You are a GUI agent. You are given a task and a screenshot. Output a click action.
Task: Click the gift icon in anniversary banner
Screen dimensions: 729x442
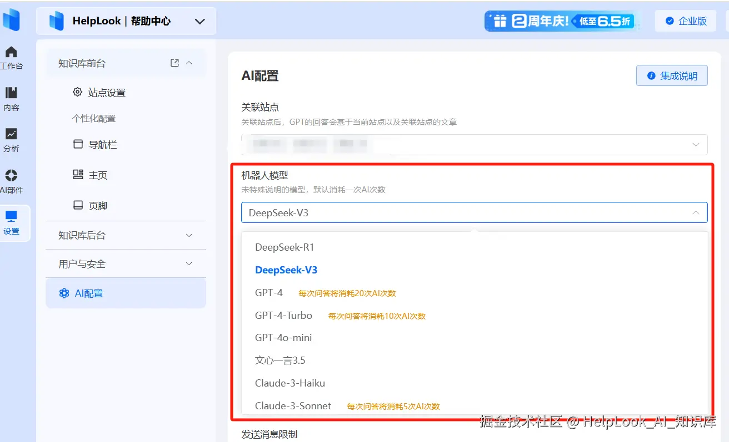pyautogui.click(x=500, y=21)
